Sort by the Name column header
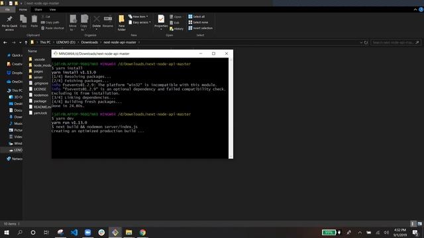This screenshot has height=238, width=424. click(x=32, y=51)
